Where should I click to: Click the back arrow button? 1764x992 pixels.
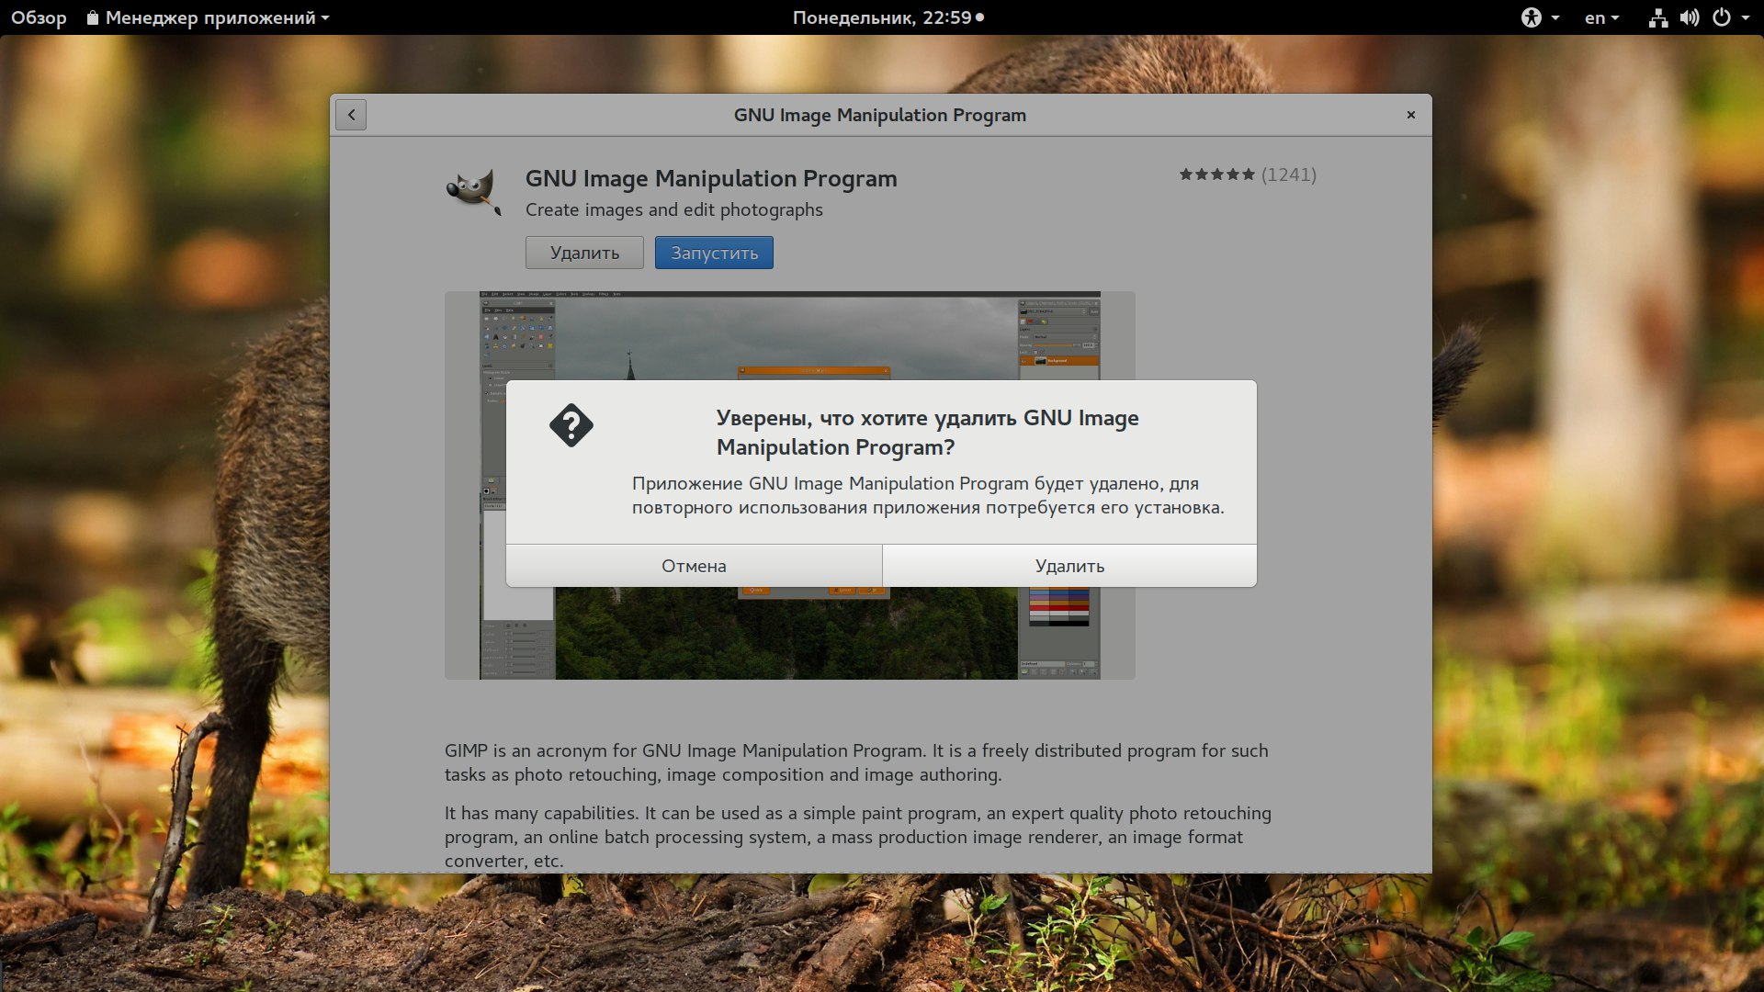[x=351, y=115]
